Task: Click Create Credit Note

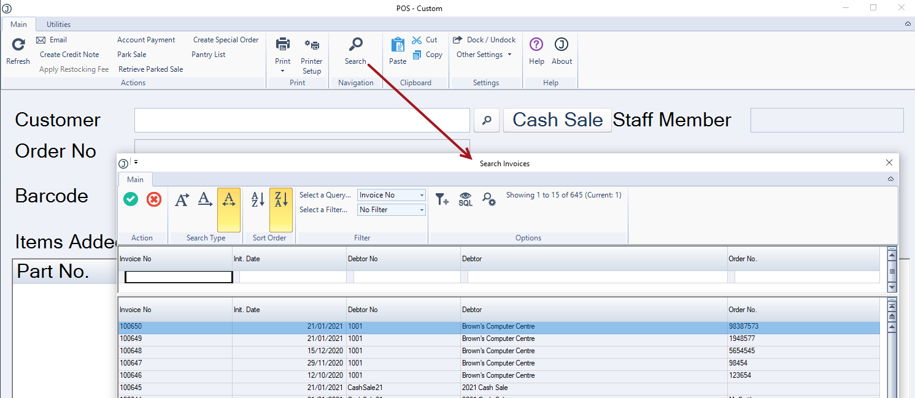Action: [69, 55]
